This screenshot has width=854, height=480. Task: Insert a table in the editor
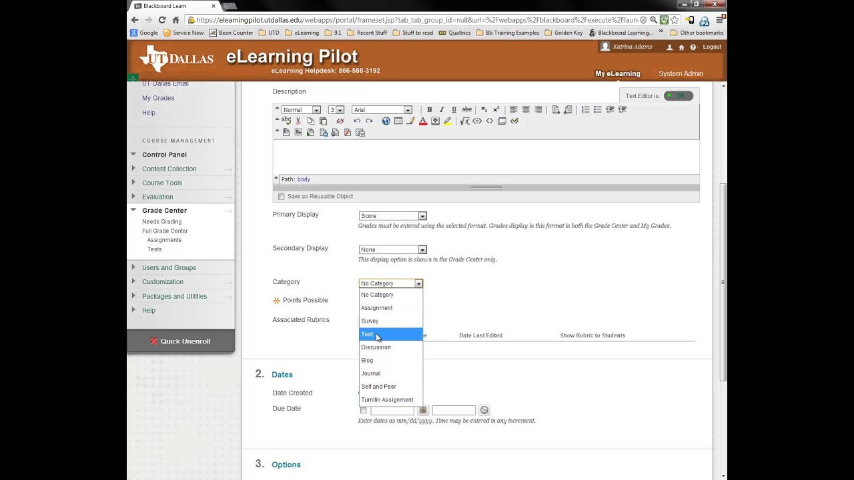[x=398, y=121]
